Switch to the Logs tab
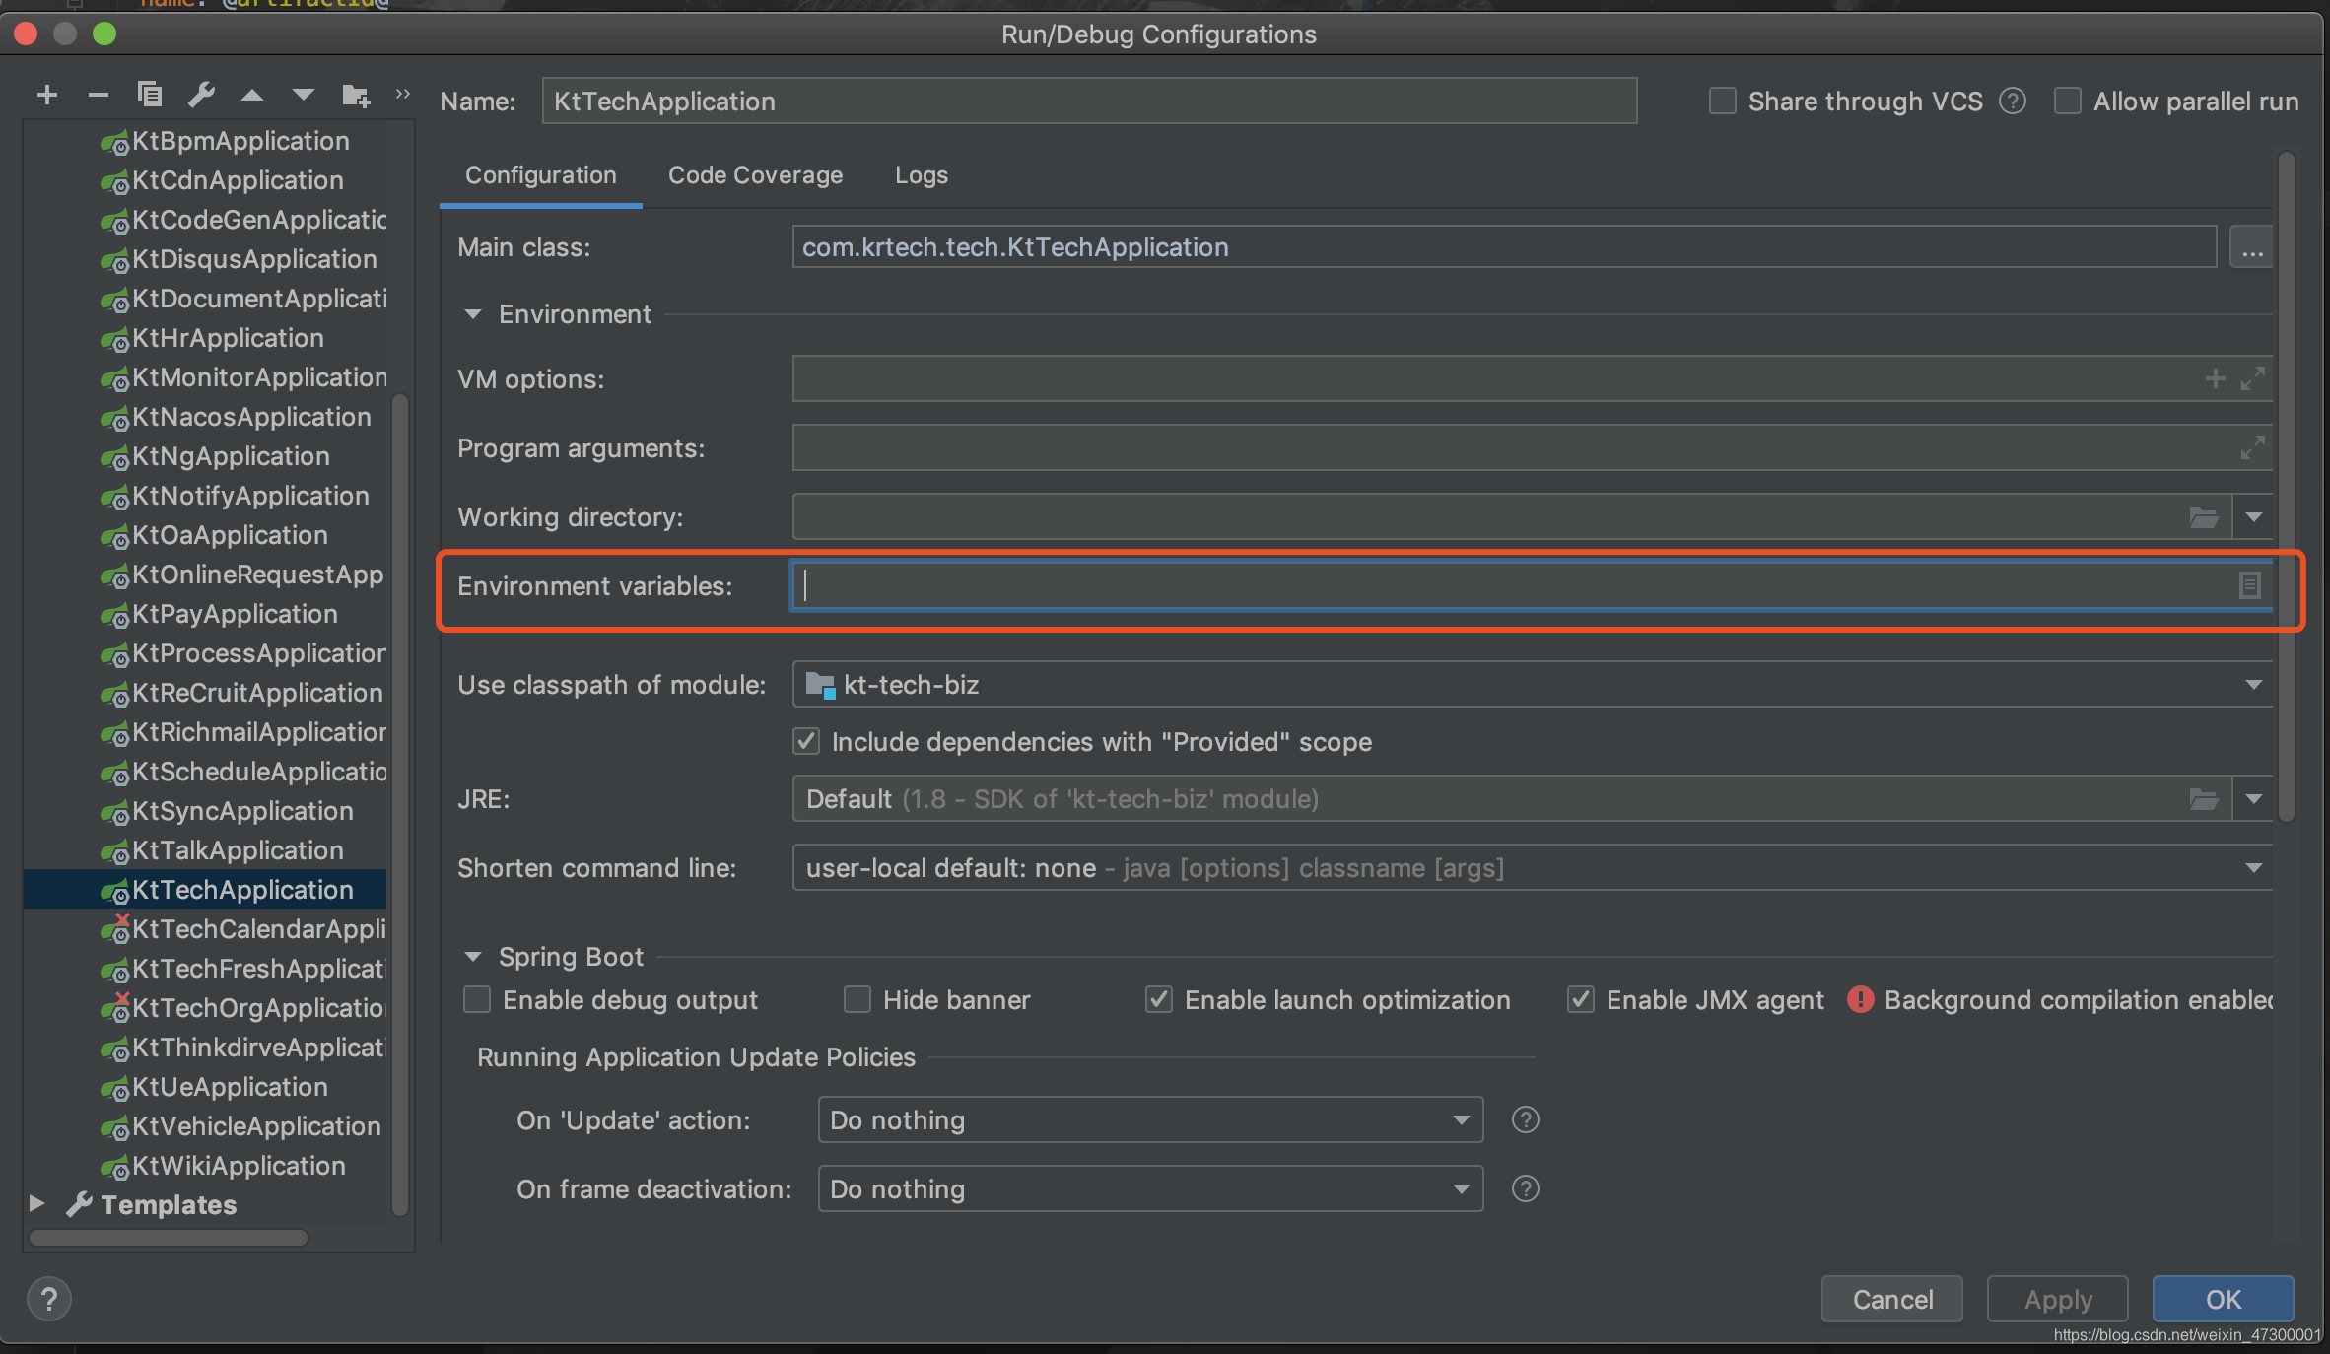This screenshot has height=1354, width=2330. (921, 175)
